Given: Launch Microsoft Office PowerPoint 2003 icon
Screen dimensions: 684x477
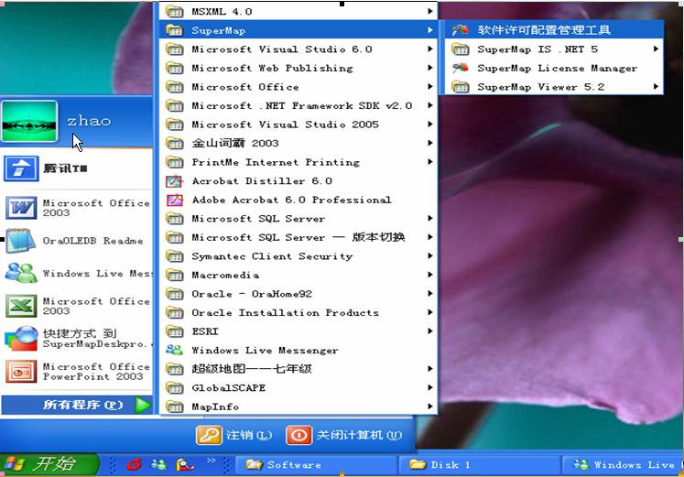Looking at the screenshot, I should click(x=21, y=372).
